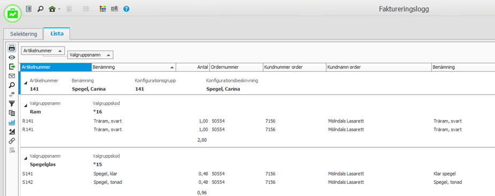495x196 pixels.
Task: Click the Ordernummer column header
Action: (236, 67)
